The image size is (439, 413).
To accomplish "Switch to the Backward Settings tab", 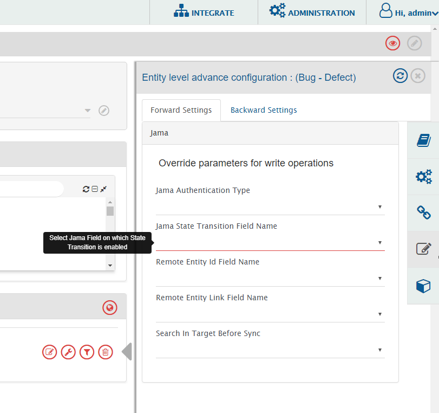I will pos(264,110).
